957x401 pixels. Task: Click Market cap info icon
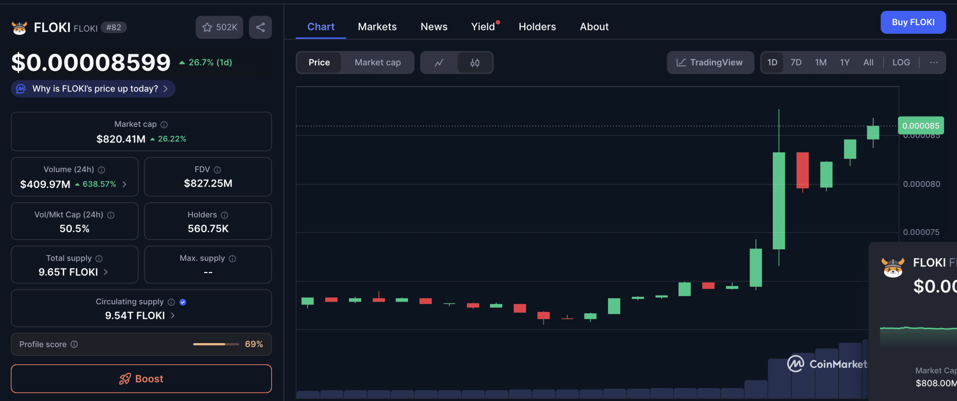click(164, 125)
